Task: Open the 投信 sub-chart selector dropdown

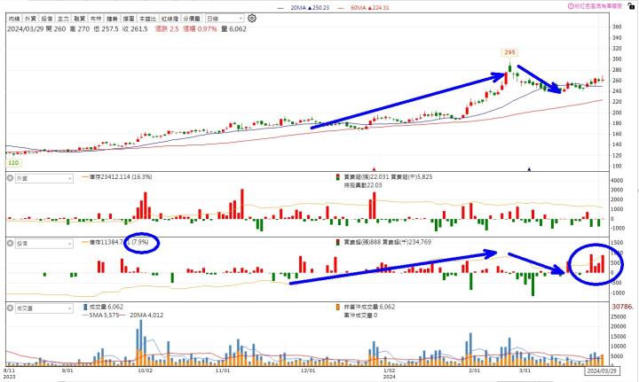Action: tap(44, 243)
